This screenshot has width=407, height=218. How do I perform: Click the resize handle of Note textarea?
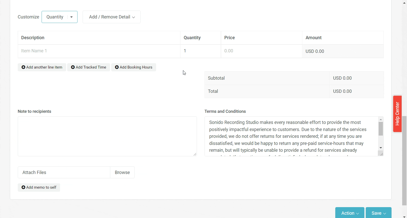point(195,154)
